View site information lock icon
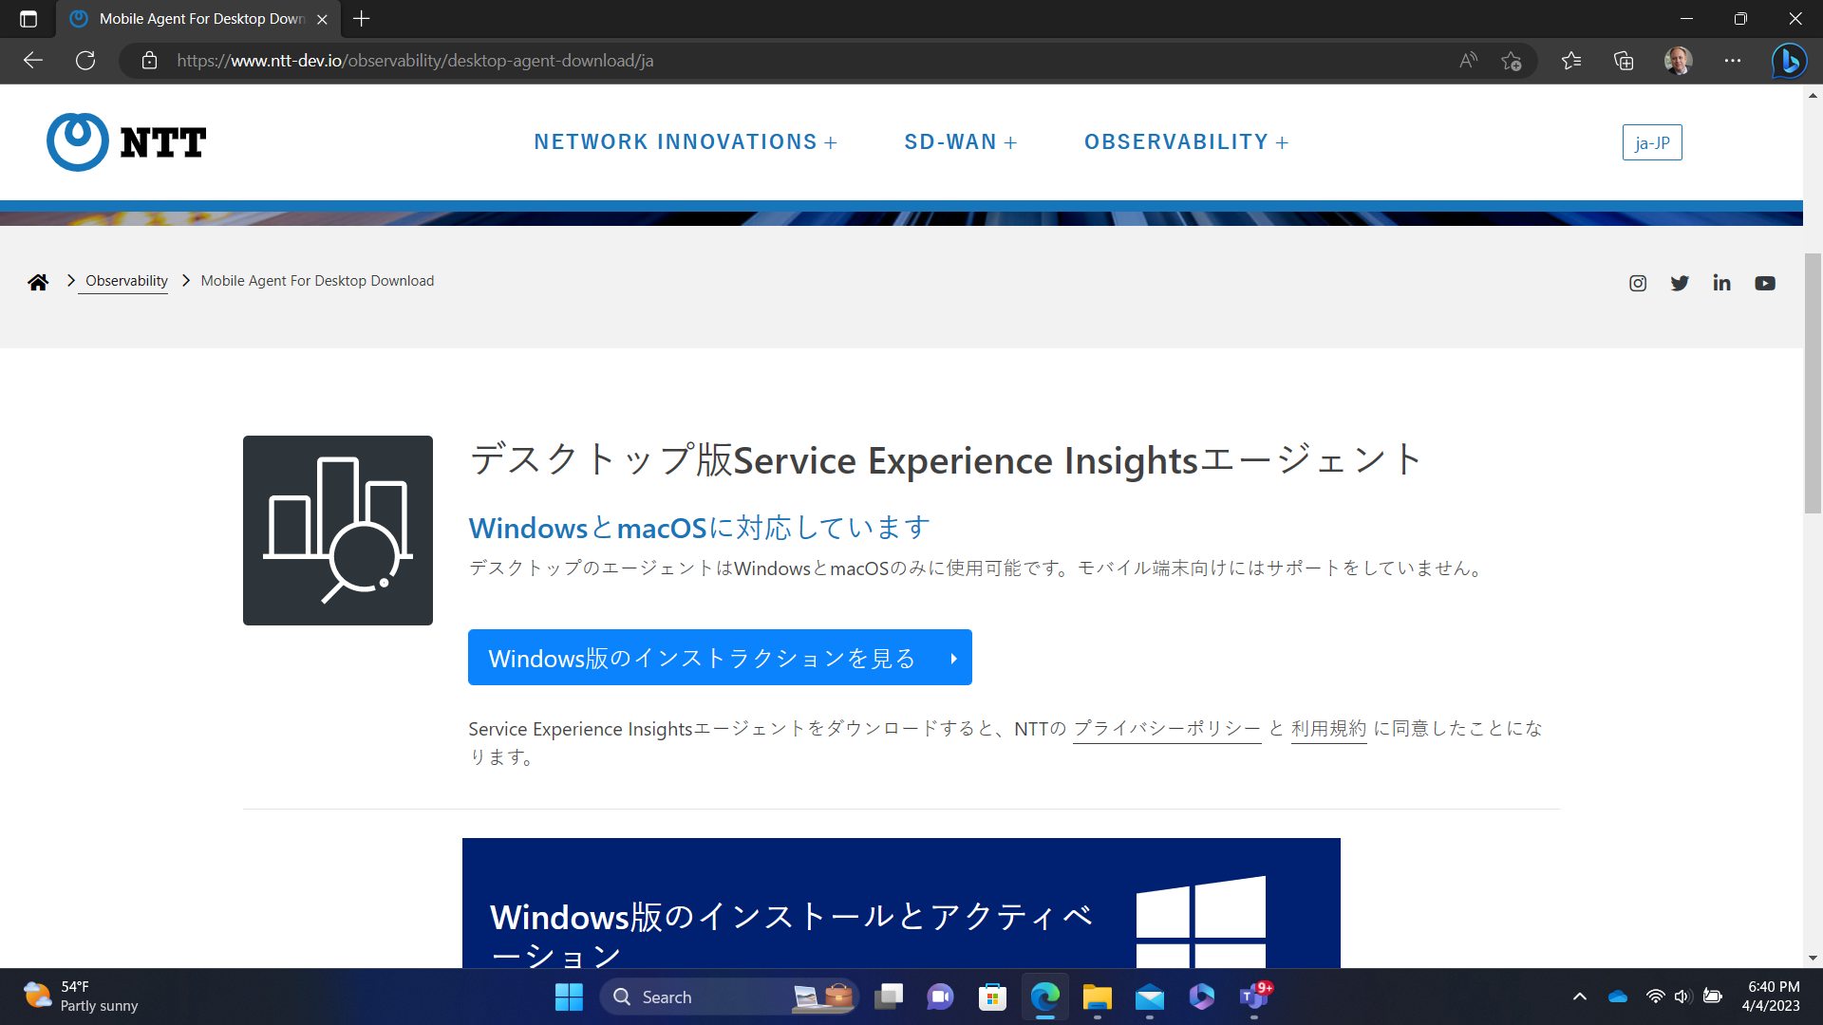The width and height of the screenshot is (1823, 1025). (149, 61)
